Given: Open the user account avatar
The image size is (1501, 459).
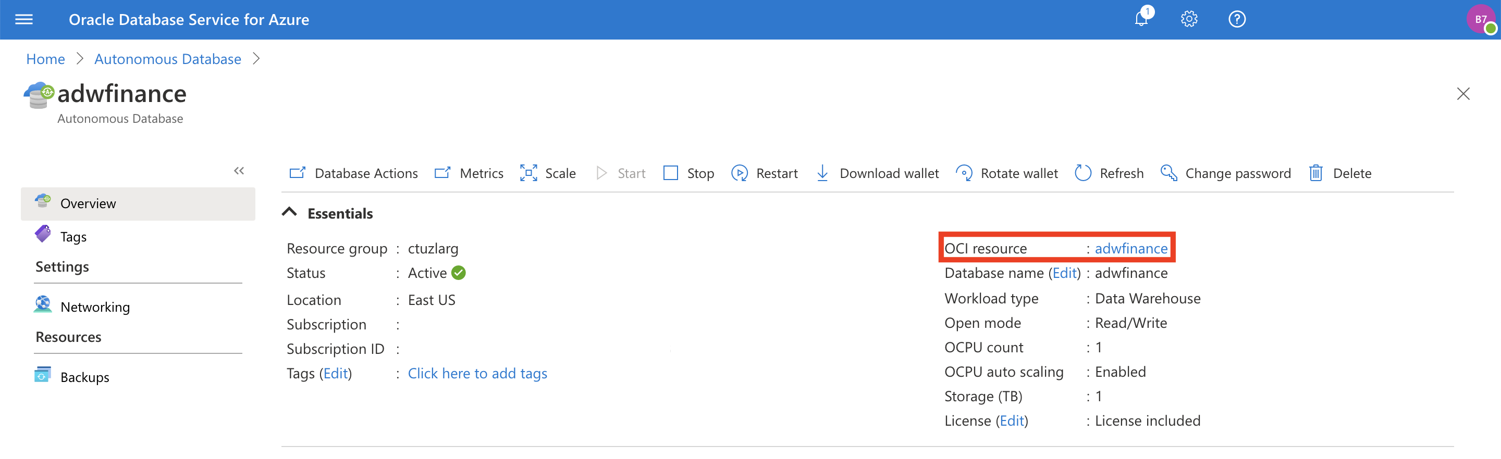Looking at the screenshot, I should pos(1481,19).
